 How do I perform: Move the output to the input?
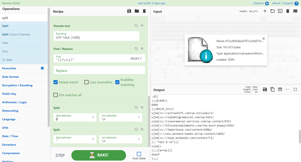280,89
